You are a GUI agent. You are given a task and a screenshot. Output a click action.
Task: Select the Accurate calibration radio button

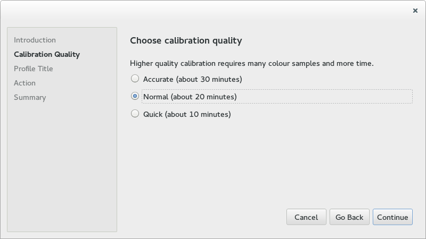pyautogui.click(x=135, y=79)
